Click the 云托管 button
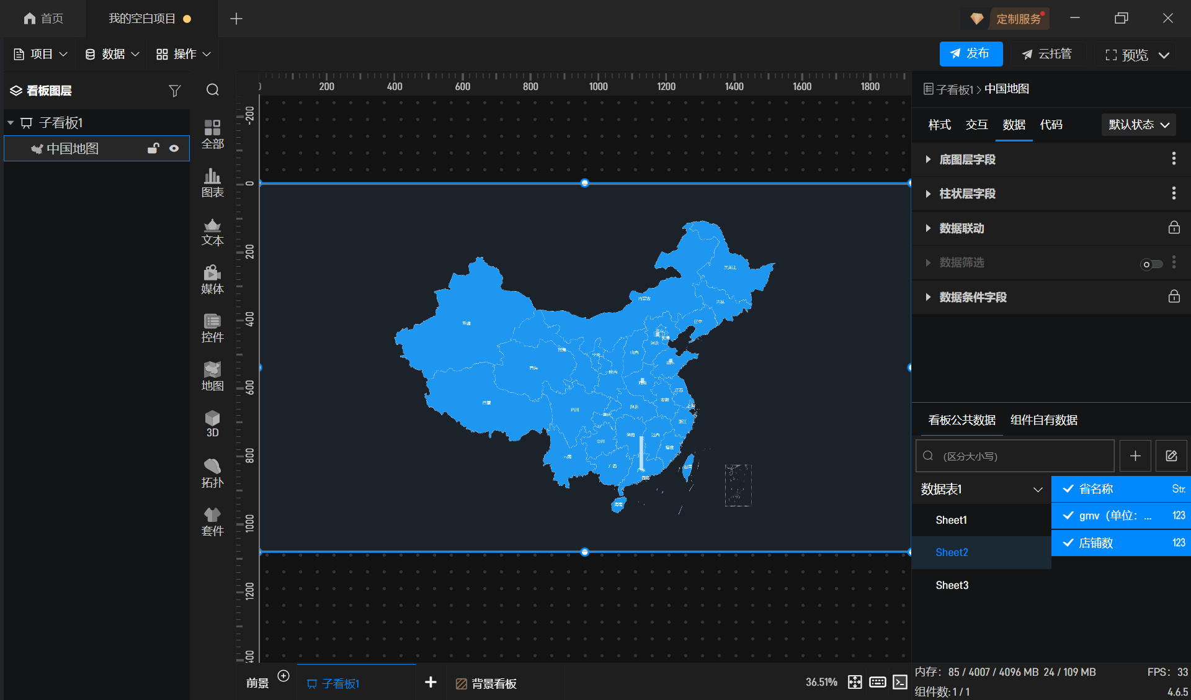 tap(1047, 54)
